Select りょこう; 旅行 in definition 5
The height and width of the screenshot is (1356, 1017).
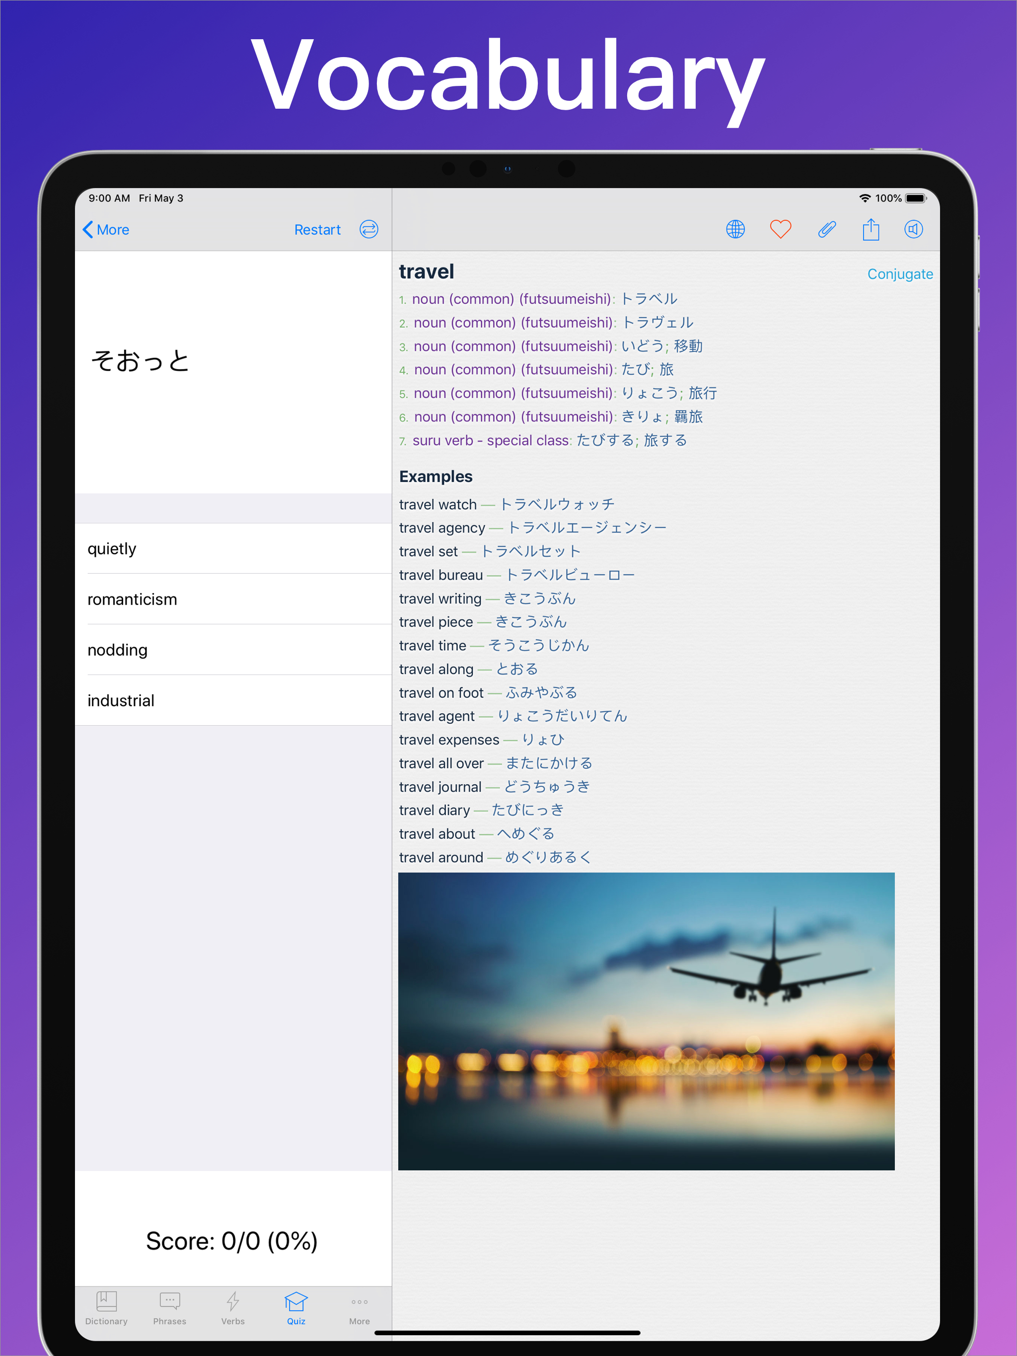[x=668, y=393]
